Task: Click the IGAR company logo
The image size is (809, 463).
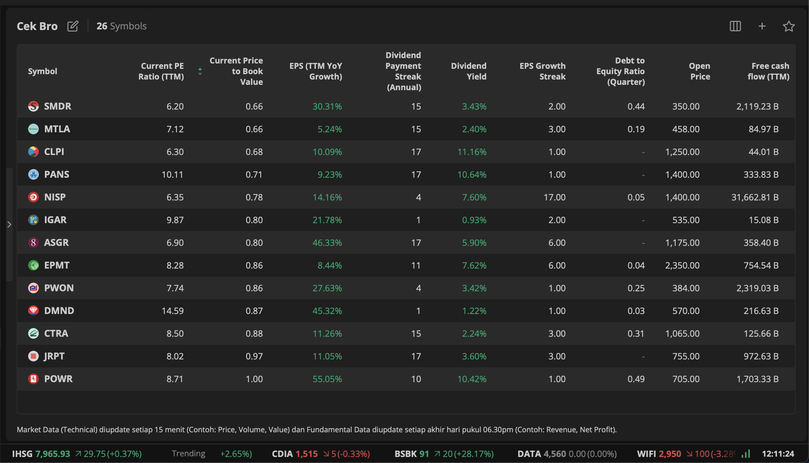Action: 33,220
